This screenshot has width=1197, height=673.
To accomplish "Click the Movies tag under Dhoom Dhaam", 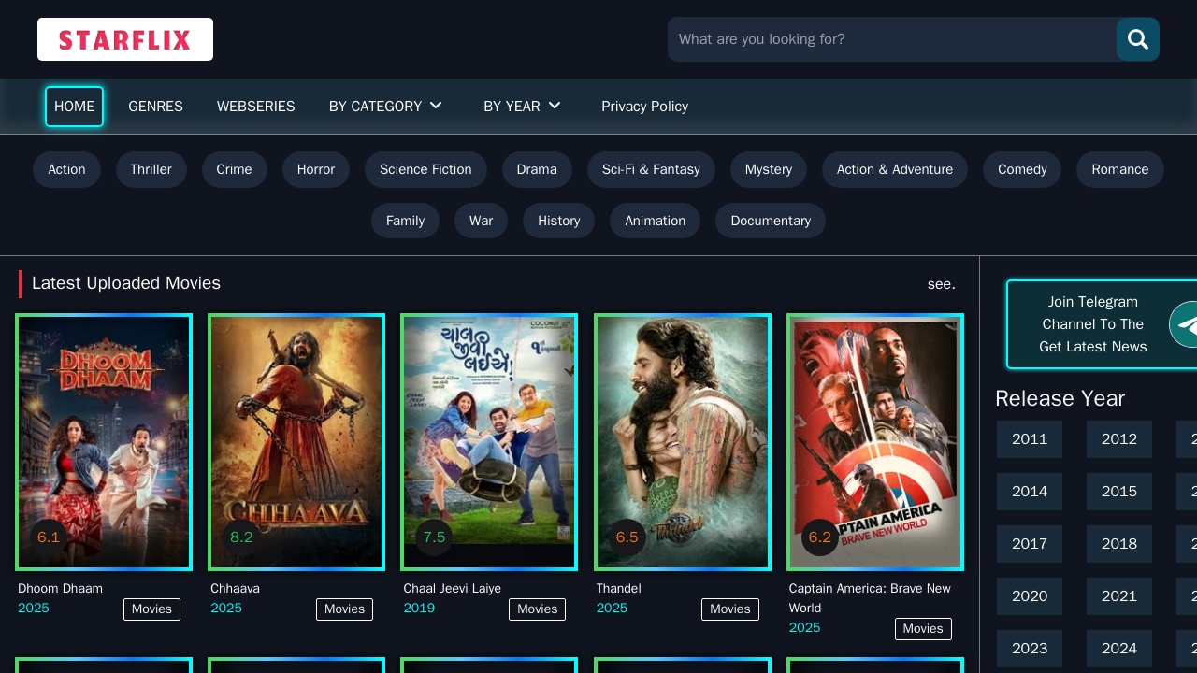I will pos(151,609).
